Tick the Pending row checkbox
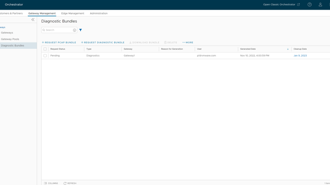 click(45, 56)
